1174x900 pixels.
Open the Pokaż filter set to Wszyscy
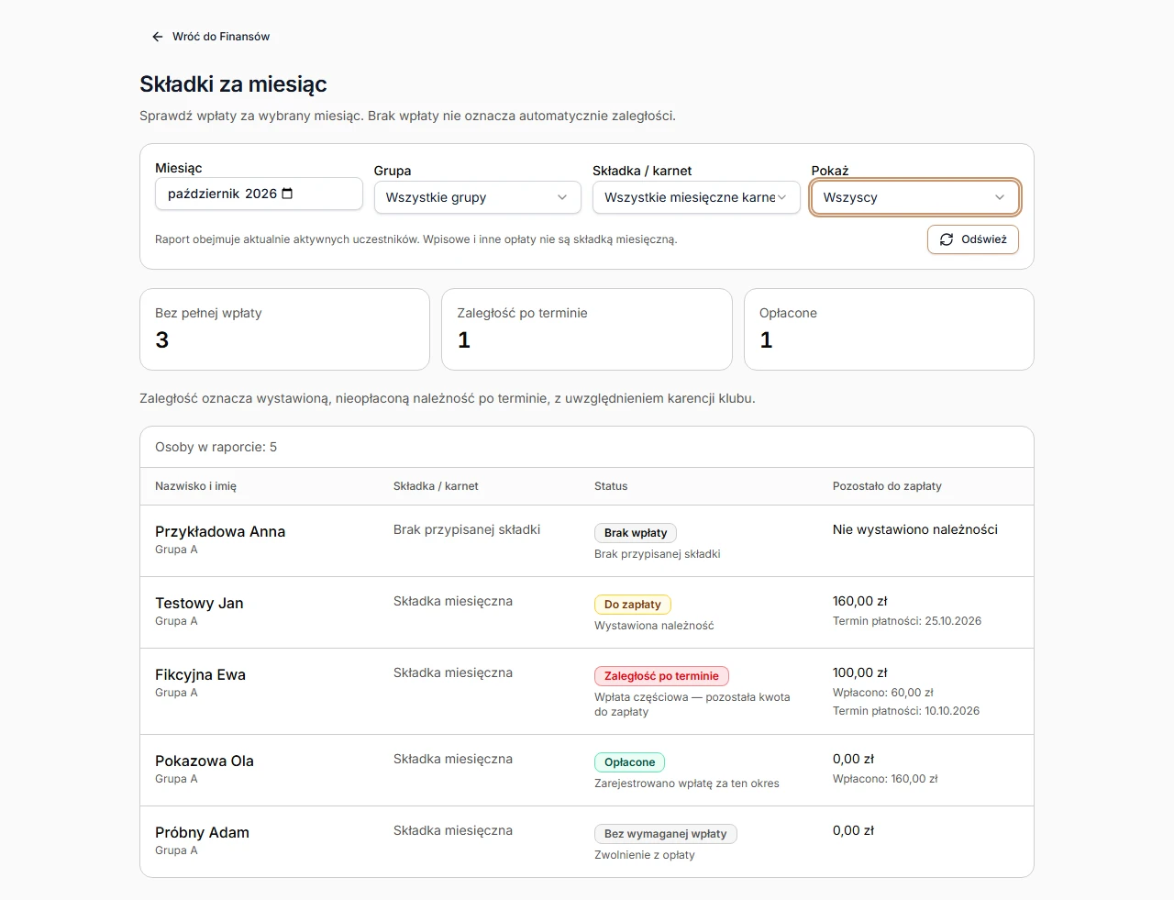click(x=915, y=197)
